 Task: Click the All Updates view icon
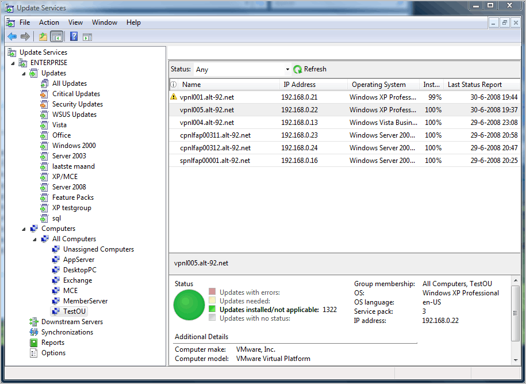click(x=44, y=83)
